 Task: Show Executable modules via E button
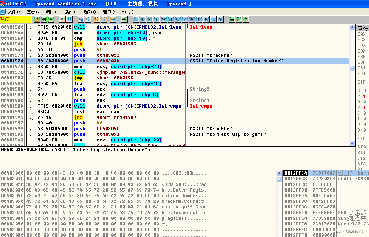(143, 19)
